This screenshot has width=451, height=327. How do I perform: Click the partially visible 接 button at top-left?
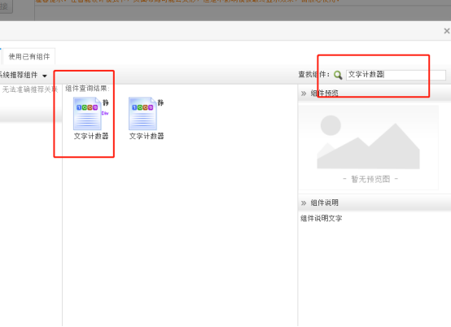click(6, 6)
